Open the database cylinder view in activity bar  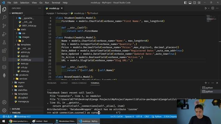pyautogui.click(x=4, y=59)
